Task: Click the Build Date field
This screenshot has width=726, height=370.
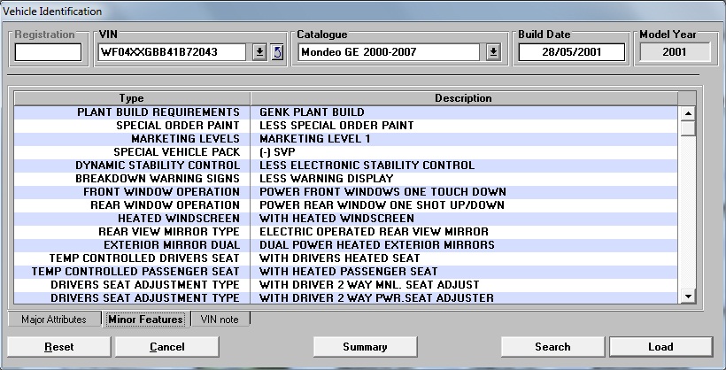Action: click(x=571, y=52)
